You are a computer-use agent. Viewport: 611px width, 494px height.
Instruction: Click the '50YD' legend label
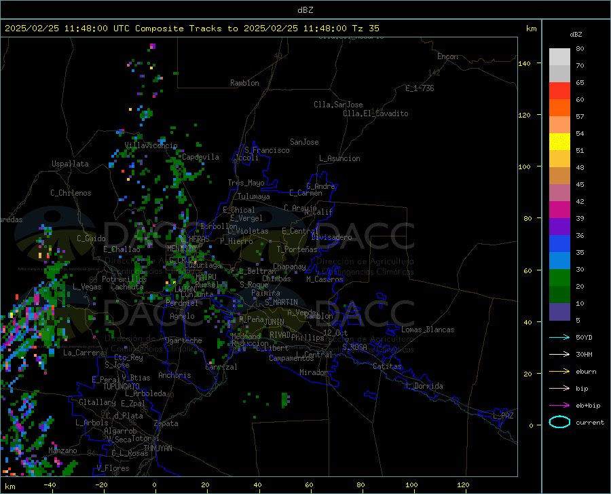[x=584, y=337]
